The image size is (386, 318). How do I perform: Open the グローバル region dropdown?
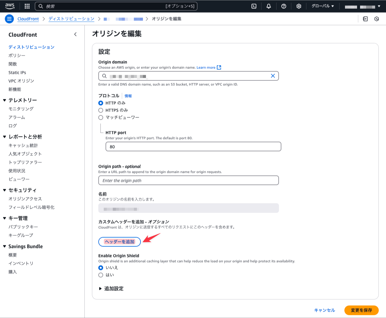point(323,6)
